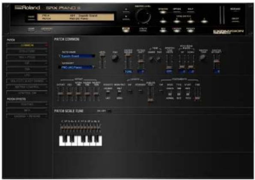Screen dimensions: 255x180
Task: Adjust the RES offset slider
Action: 69,94
